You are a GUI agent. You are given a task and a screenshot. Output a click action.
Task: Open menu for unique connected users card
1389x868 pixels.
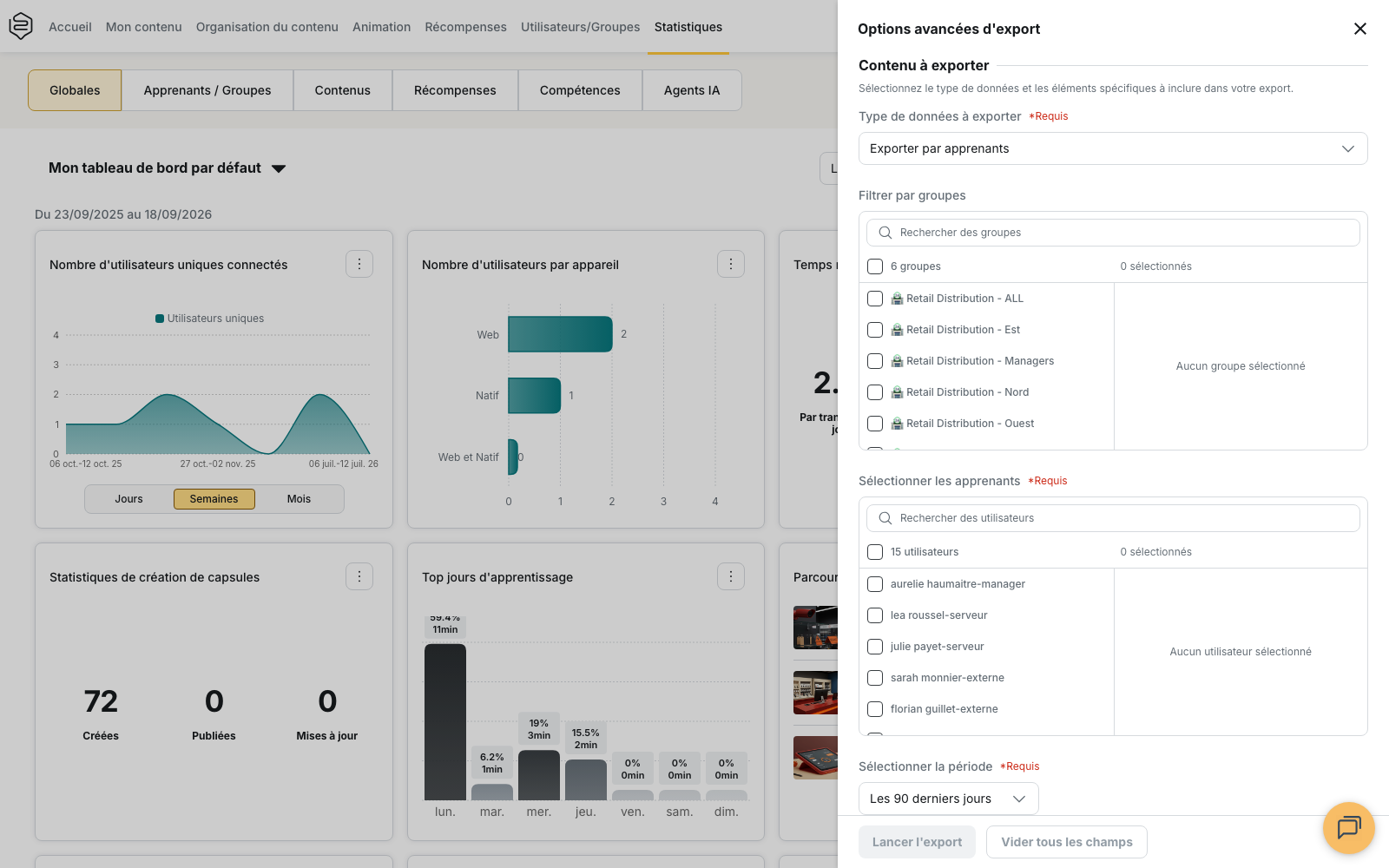[359, 264]
